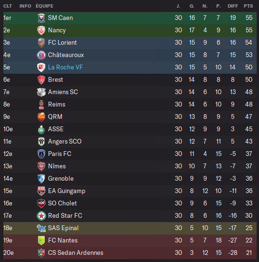The height and width of the screenshot is (262, 259).
Task: Click the CLT column header
Action: [x=8, y=6]
